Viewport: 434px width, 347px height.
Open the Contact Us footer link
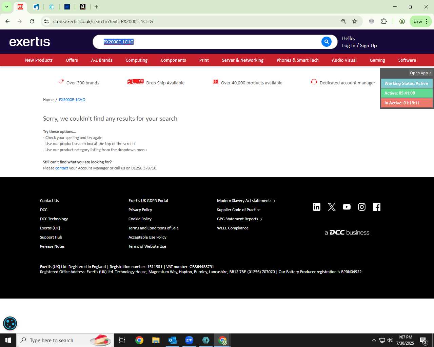tap(50, 201)
